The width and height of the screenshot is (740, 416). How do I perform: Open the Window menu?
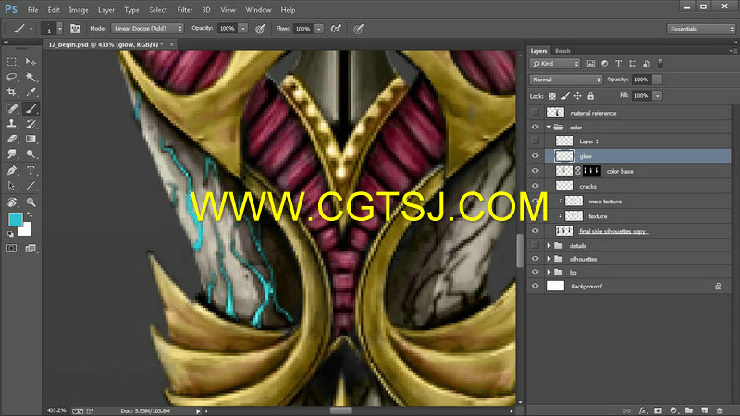tap(258, 10)
